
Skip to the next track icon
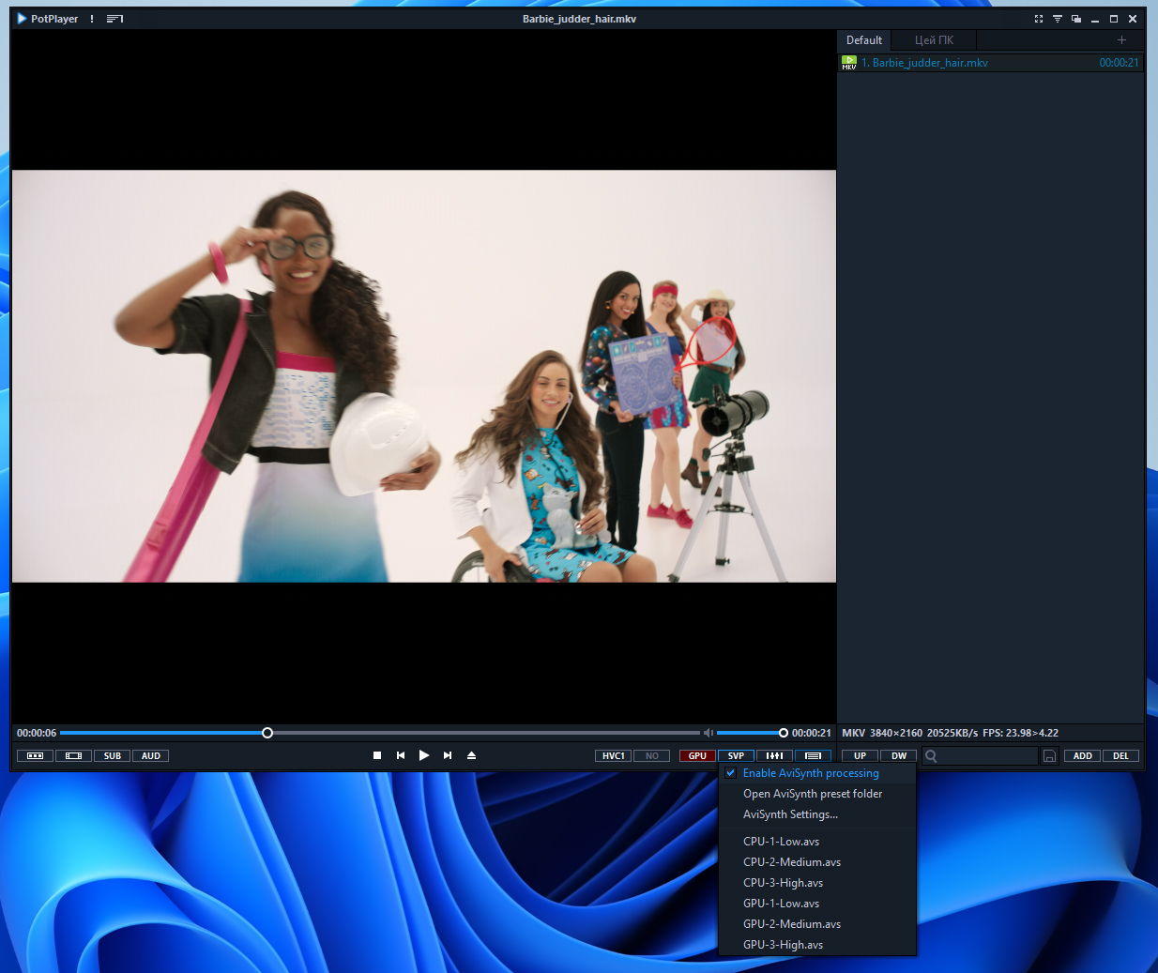448,755
